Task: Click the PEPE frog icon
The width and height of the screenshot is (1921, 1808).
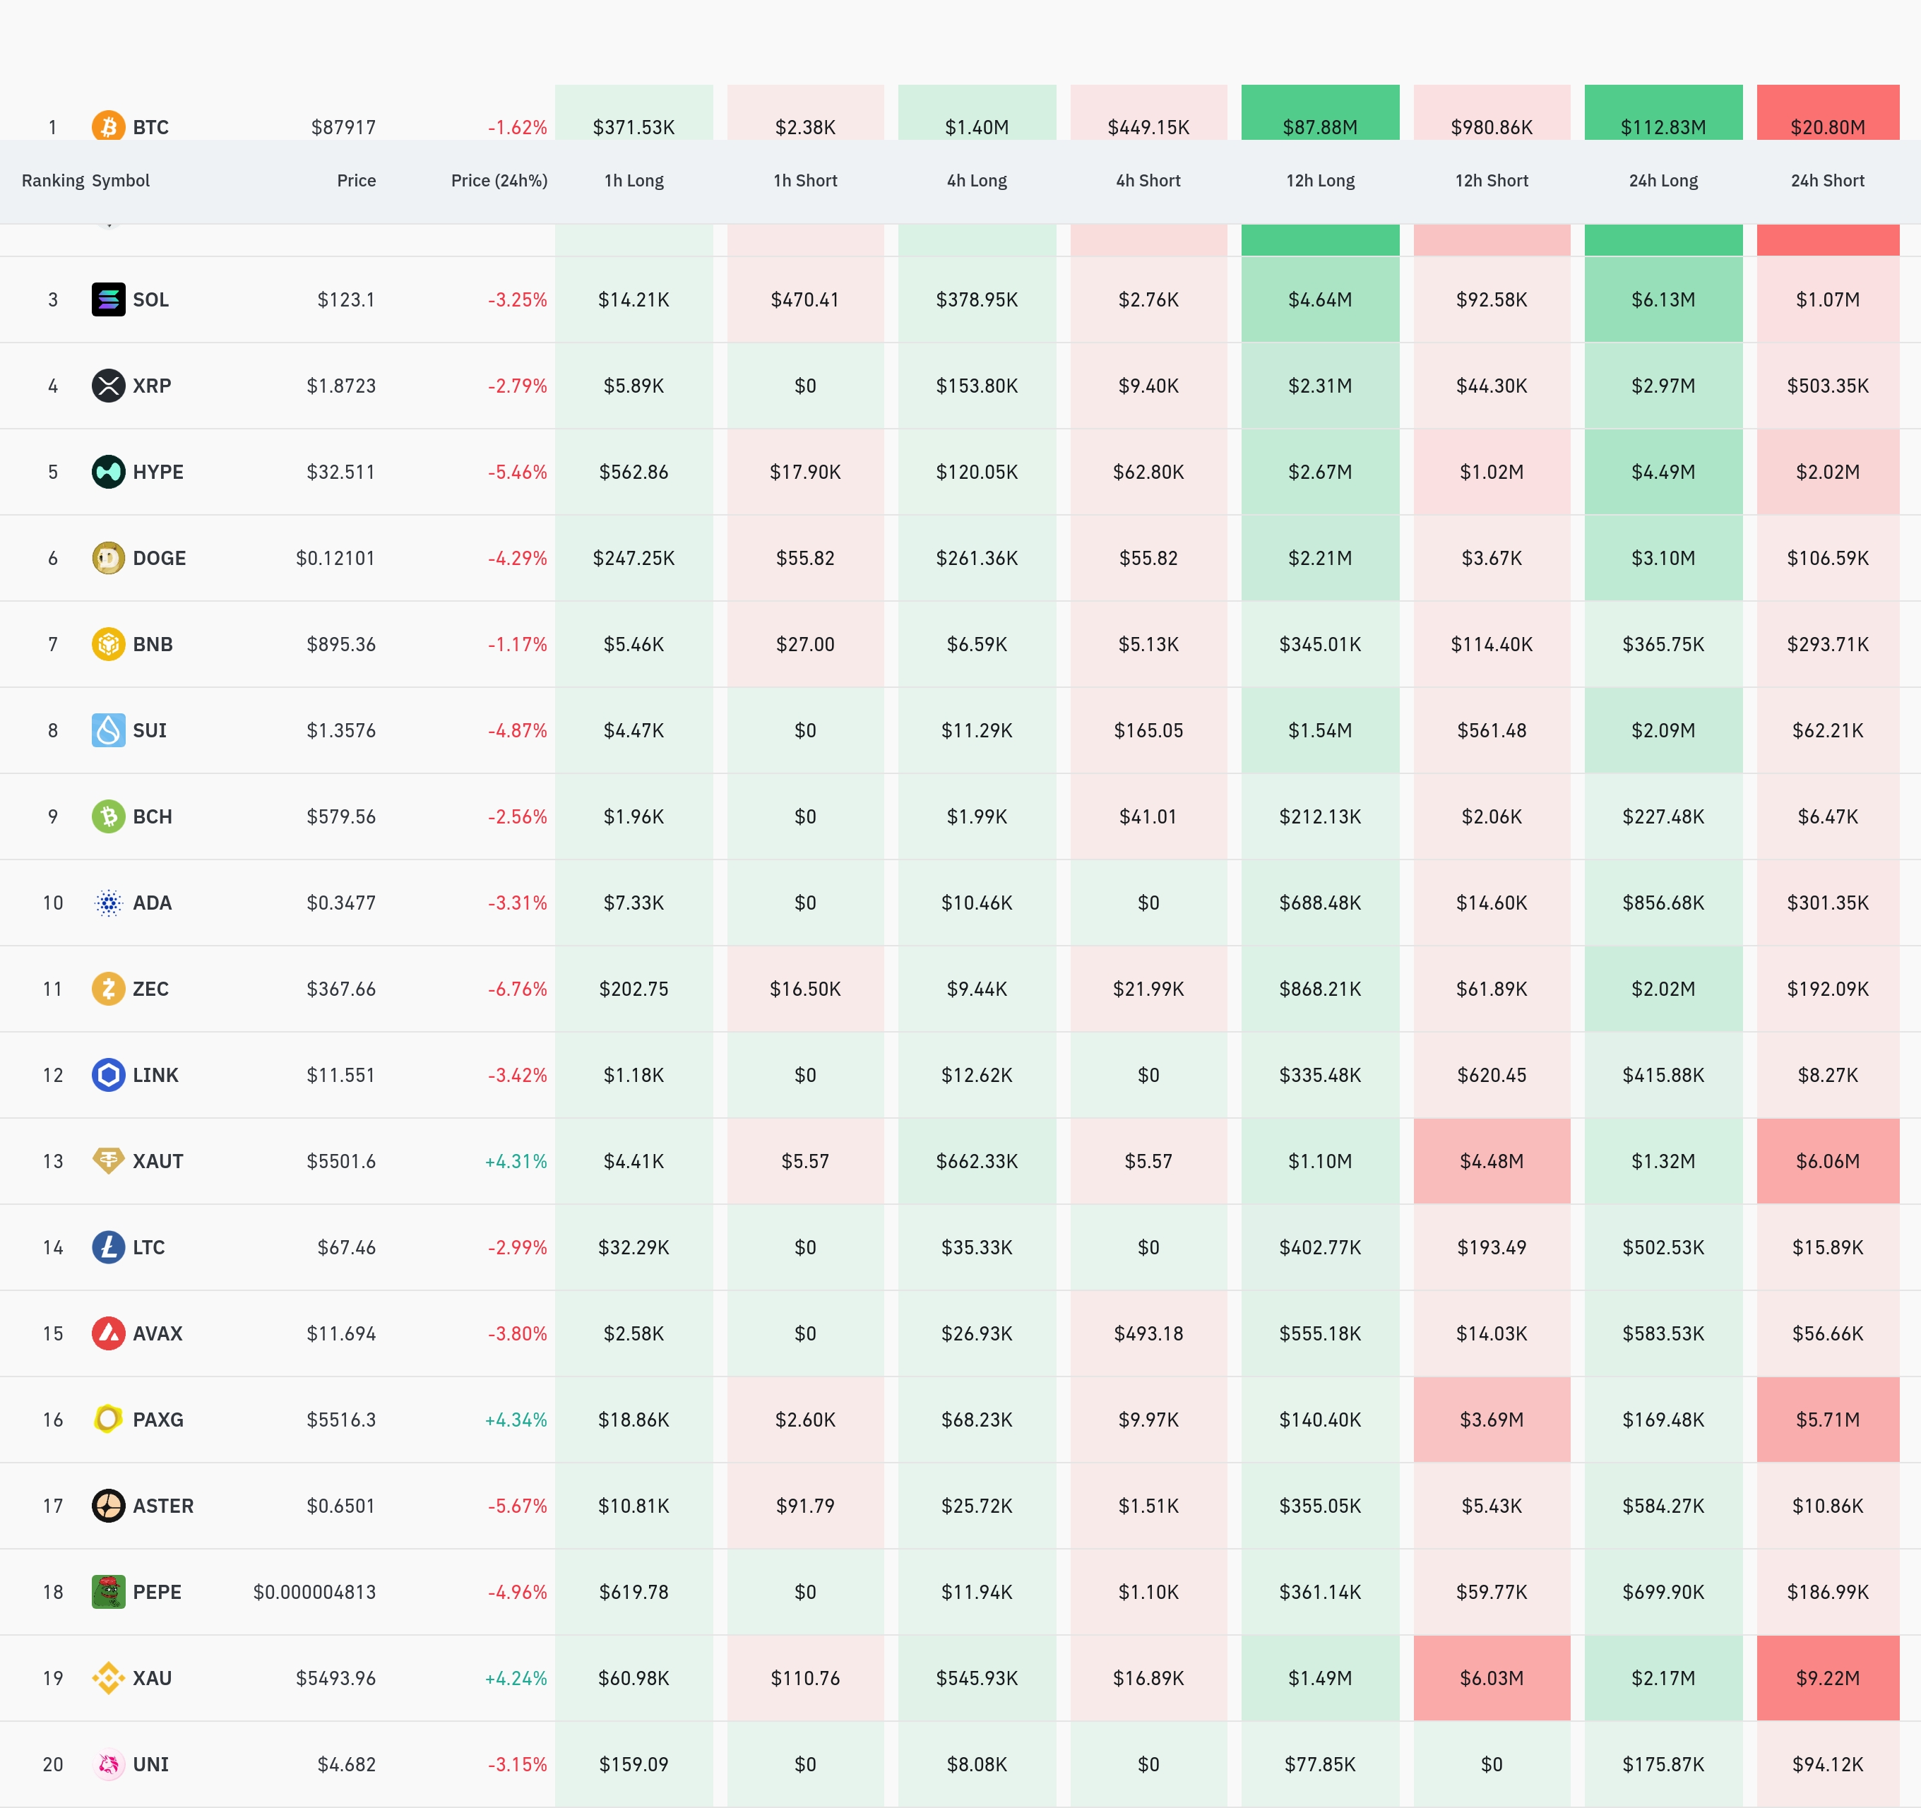Action: click(x=108, y=1592)
